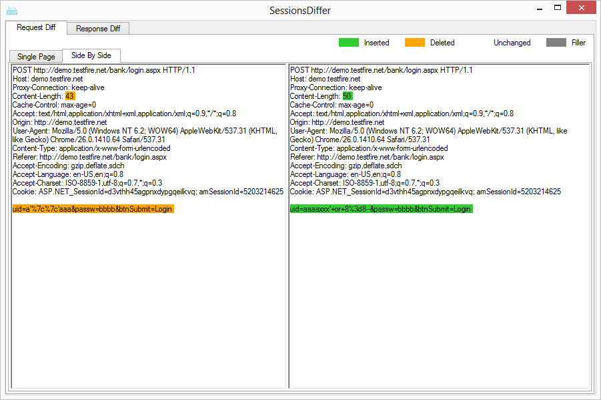Image resolution: width=601 pixels, height=400 pixels.
Task: Select the orange highlighted Content-Length value 43
Action: click(x=71, y=95)
